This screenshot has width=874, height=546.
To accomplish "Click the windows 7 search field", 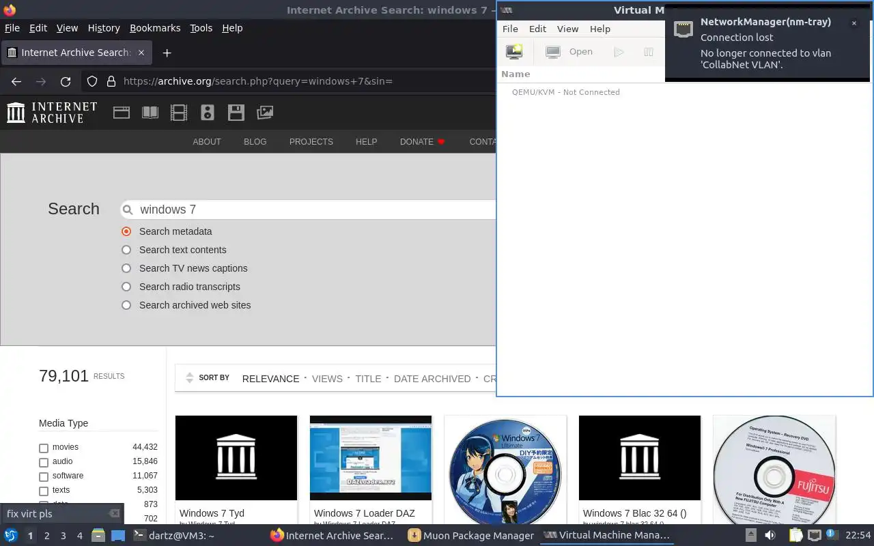I will (309, 210).
